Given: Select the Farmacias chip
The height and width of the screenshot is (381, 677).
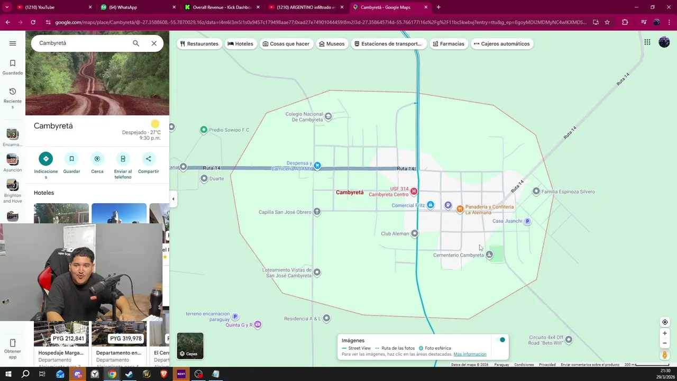Looking at the screenshot, I should pos(448,44).
